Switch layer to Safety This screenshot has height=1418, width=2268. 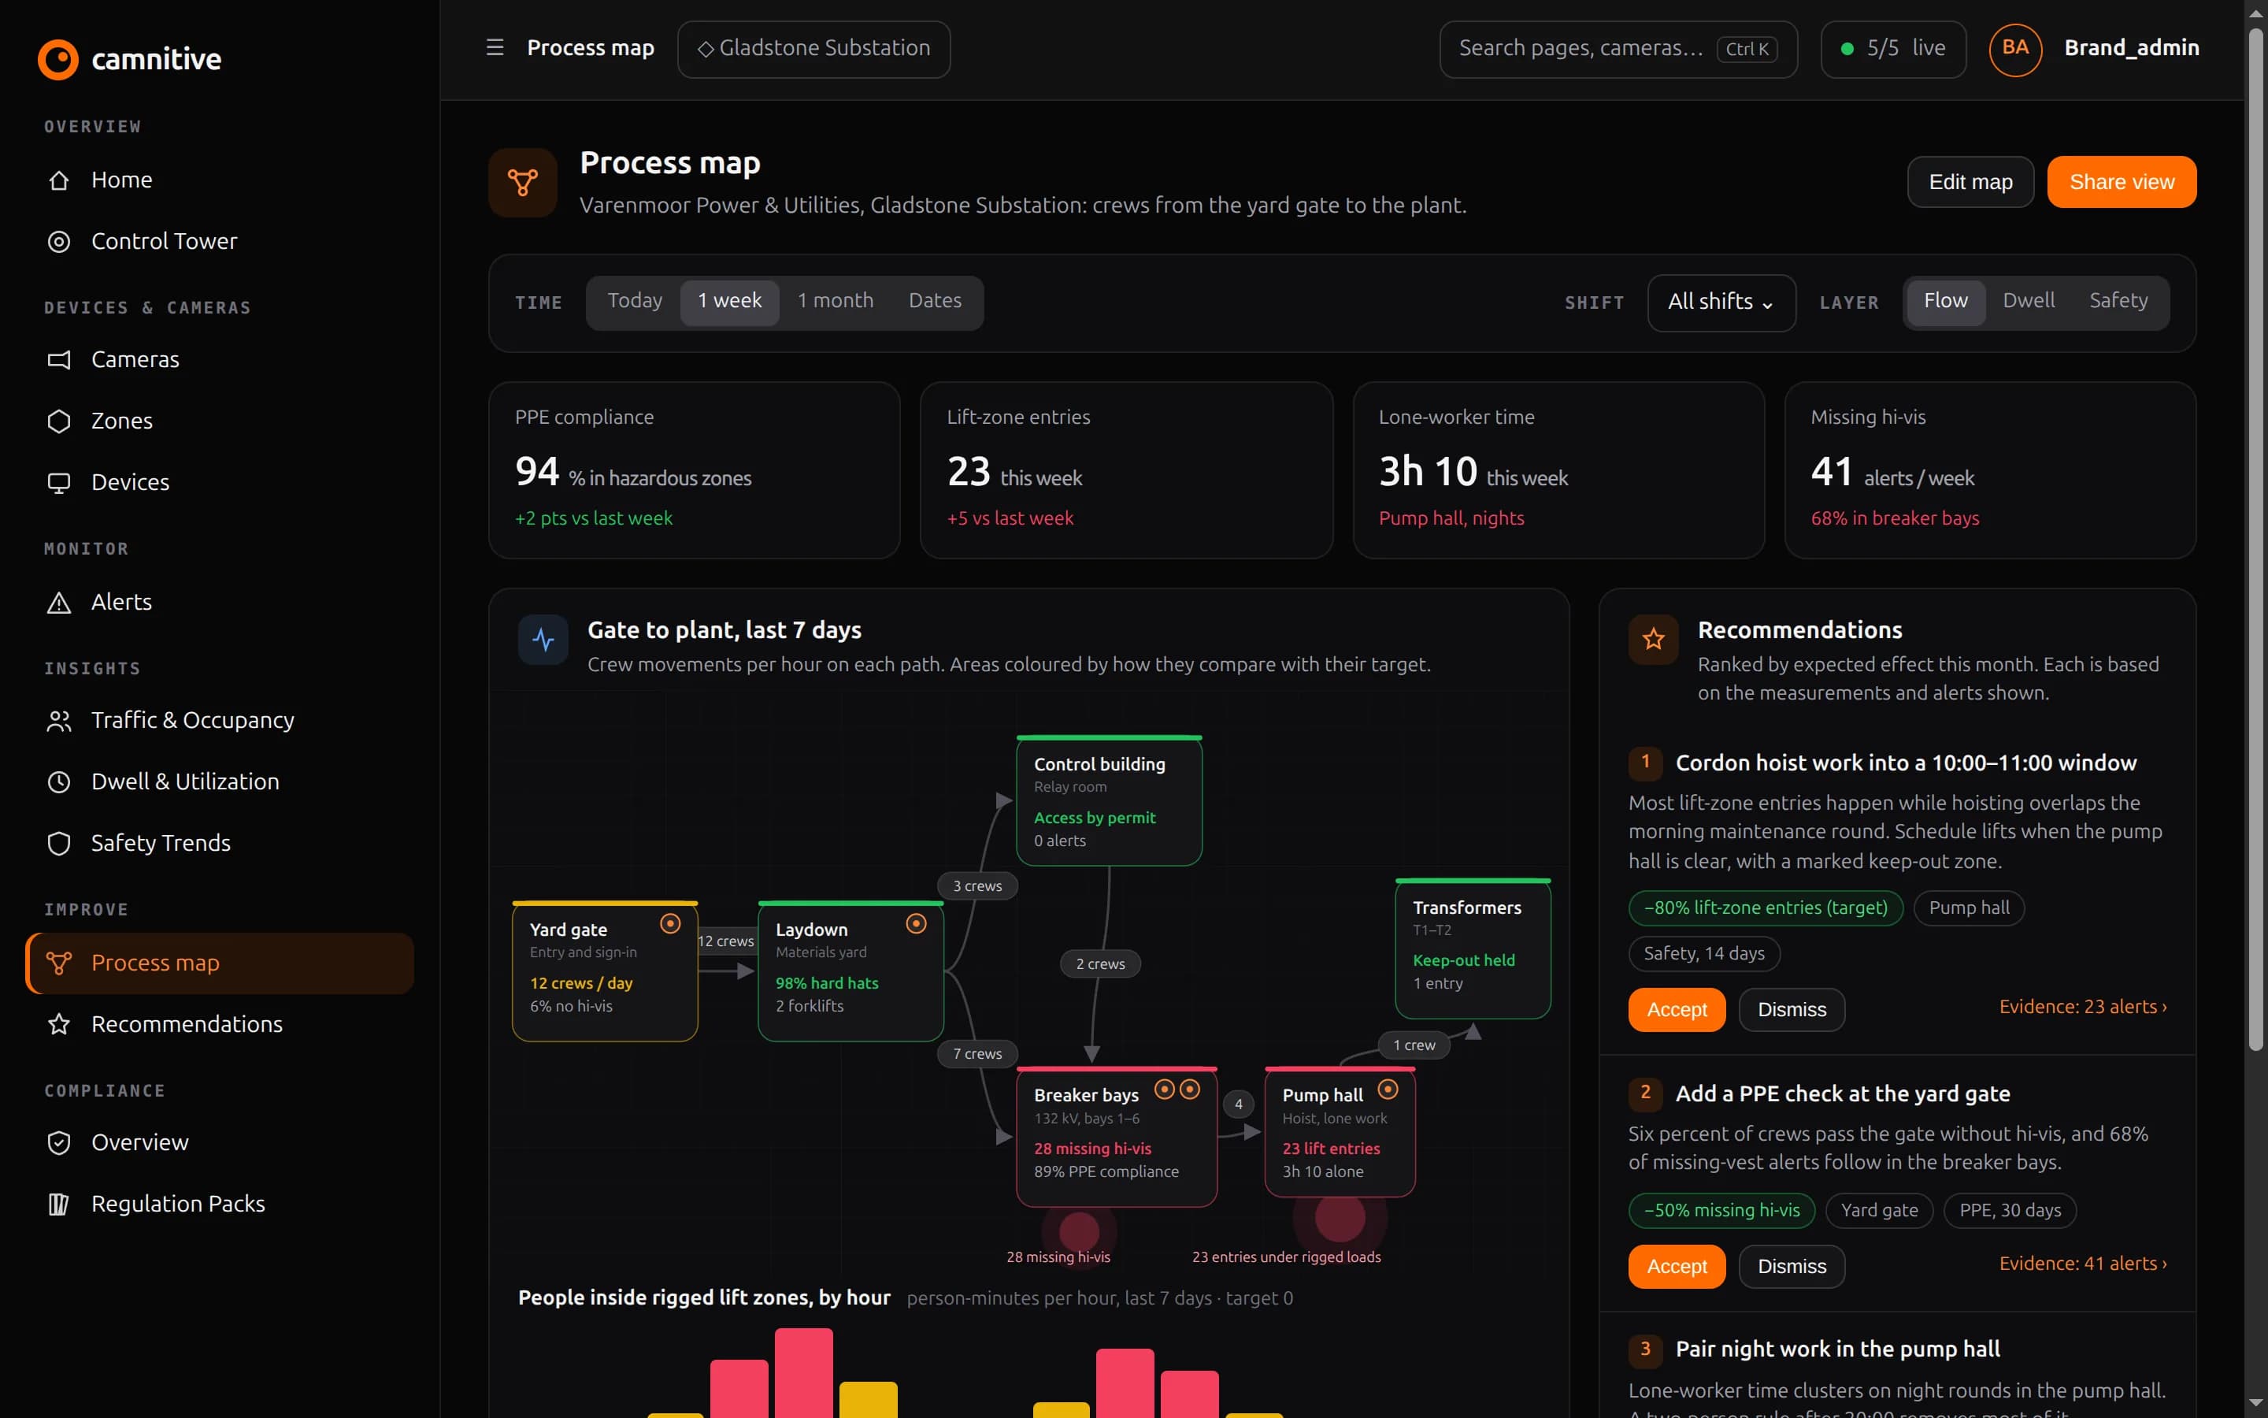[2118, 301]
